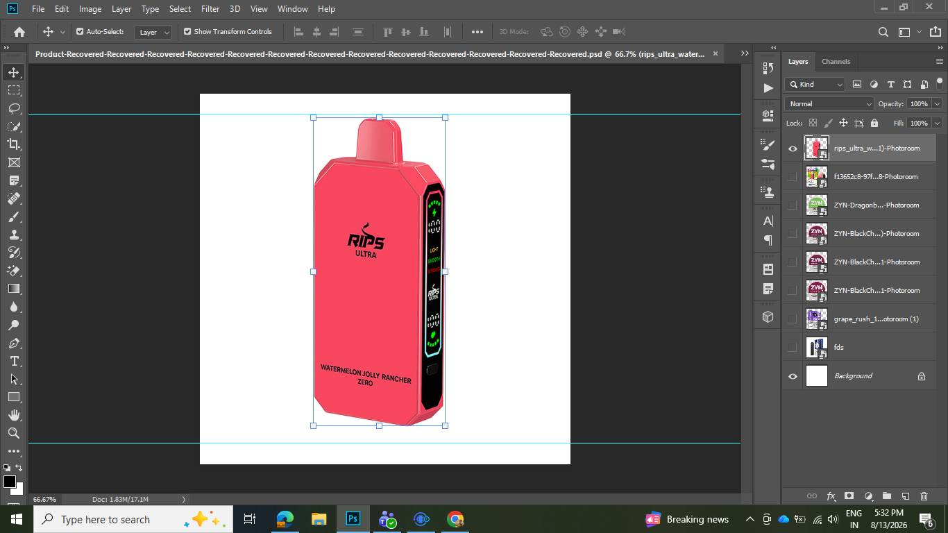
Task: Open the Normal blend mode dropdown
Action: pos(829,103)
